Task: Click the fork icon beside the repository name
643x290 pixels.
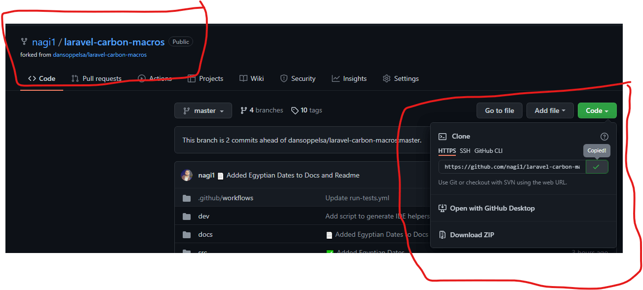Action: [23, 41]
